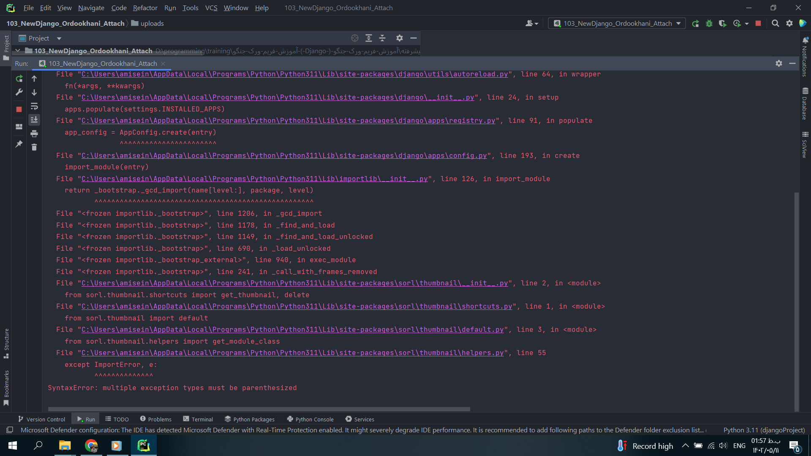The width and height of the screenshot is (811, 456).
Task: Open autoreload.py traceback link
Action: point(294,74)
